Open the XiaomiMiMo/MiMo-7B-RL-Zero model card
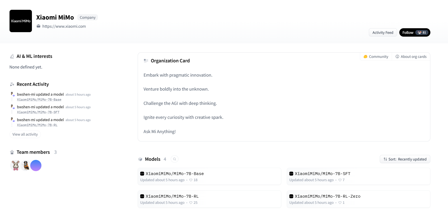Image resolution: width=448 pixels, height=215 pixels. click(x=358, y=199)
